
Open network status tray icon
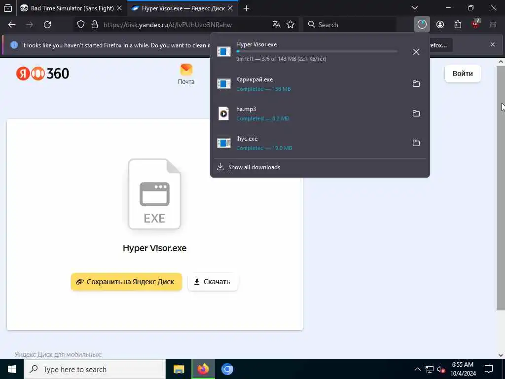430,369
